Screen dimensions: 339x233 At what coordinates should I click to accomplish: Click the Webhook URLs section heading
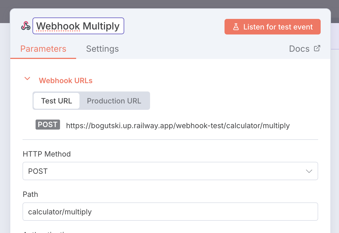click(x=66, y=81)
